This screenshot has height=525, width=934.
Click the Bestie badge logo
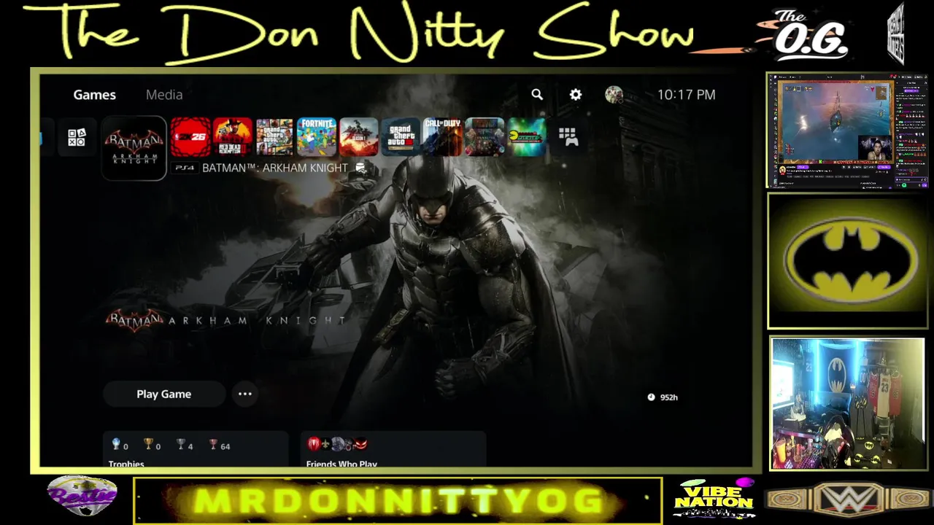click(82, 496)
